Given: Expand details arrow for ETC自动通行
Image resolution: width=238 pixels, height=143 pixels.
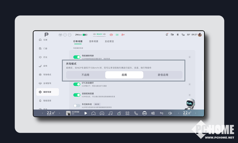Looking at the screenshot, I should click(190, 84).
